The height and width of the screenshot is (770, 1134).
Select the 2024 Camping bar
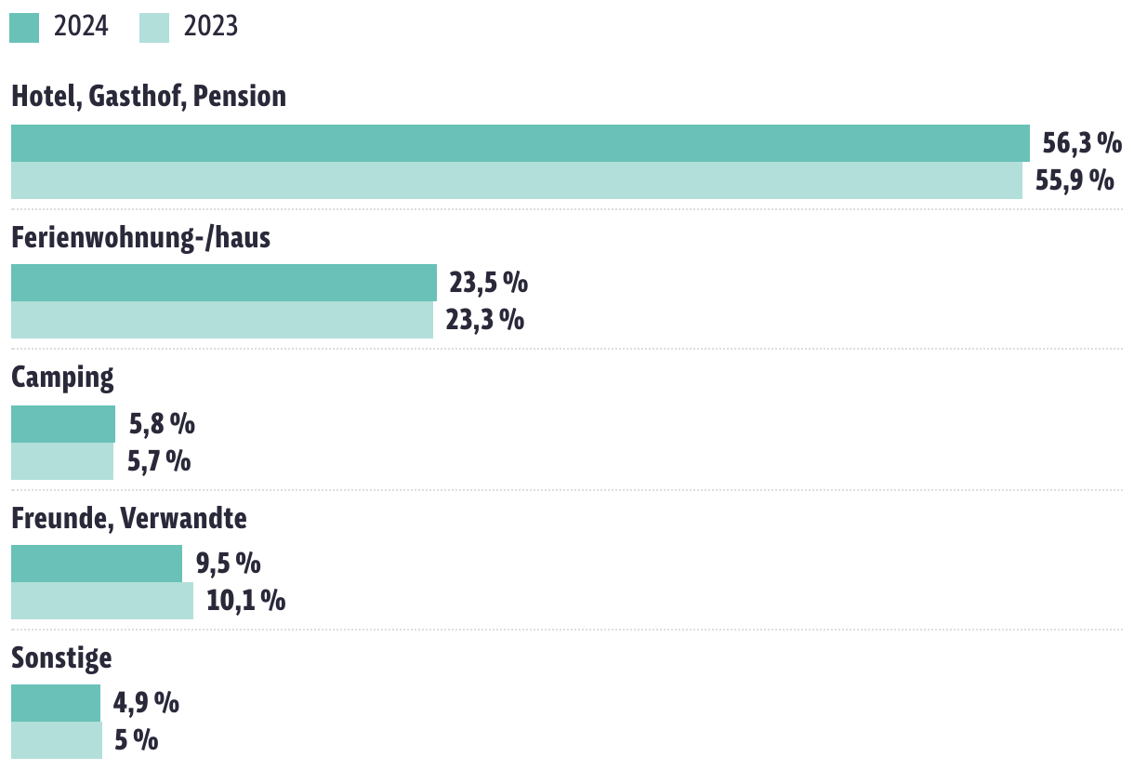pos(63,424)
